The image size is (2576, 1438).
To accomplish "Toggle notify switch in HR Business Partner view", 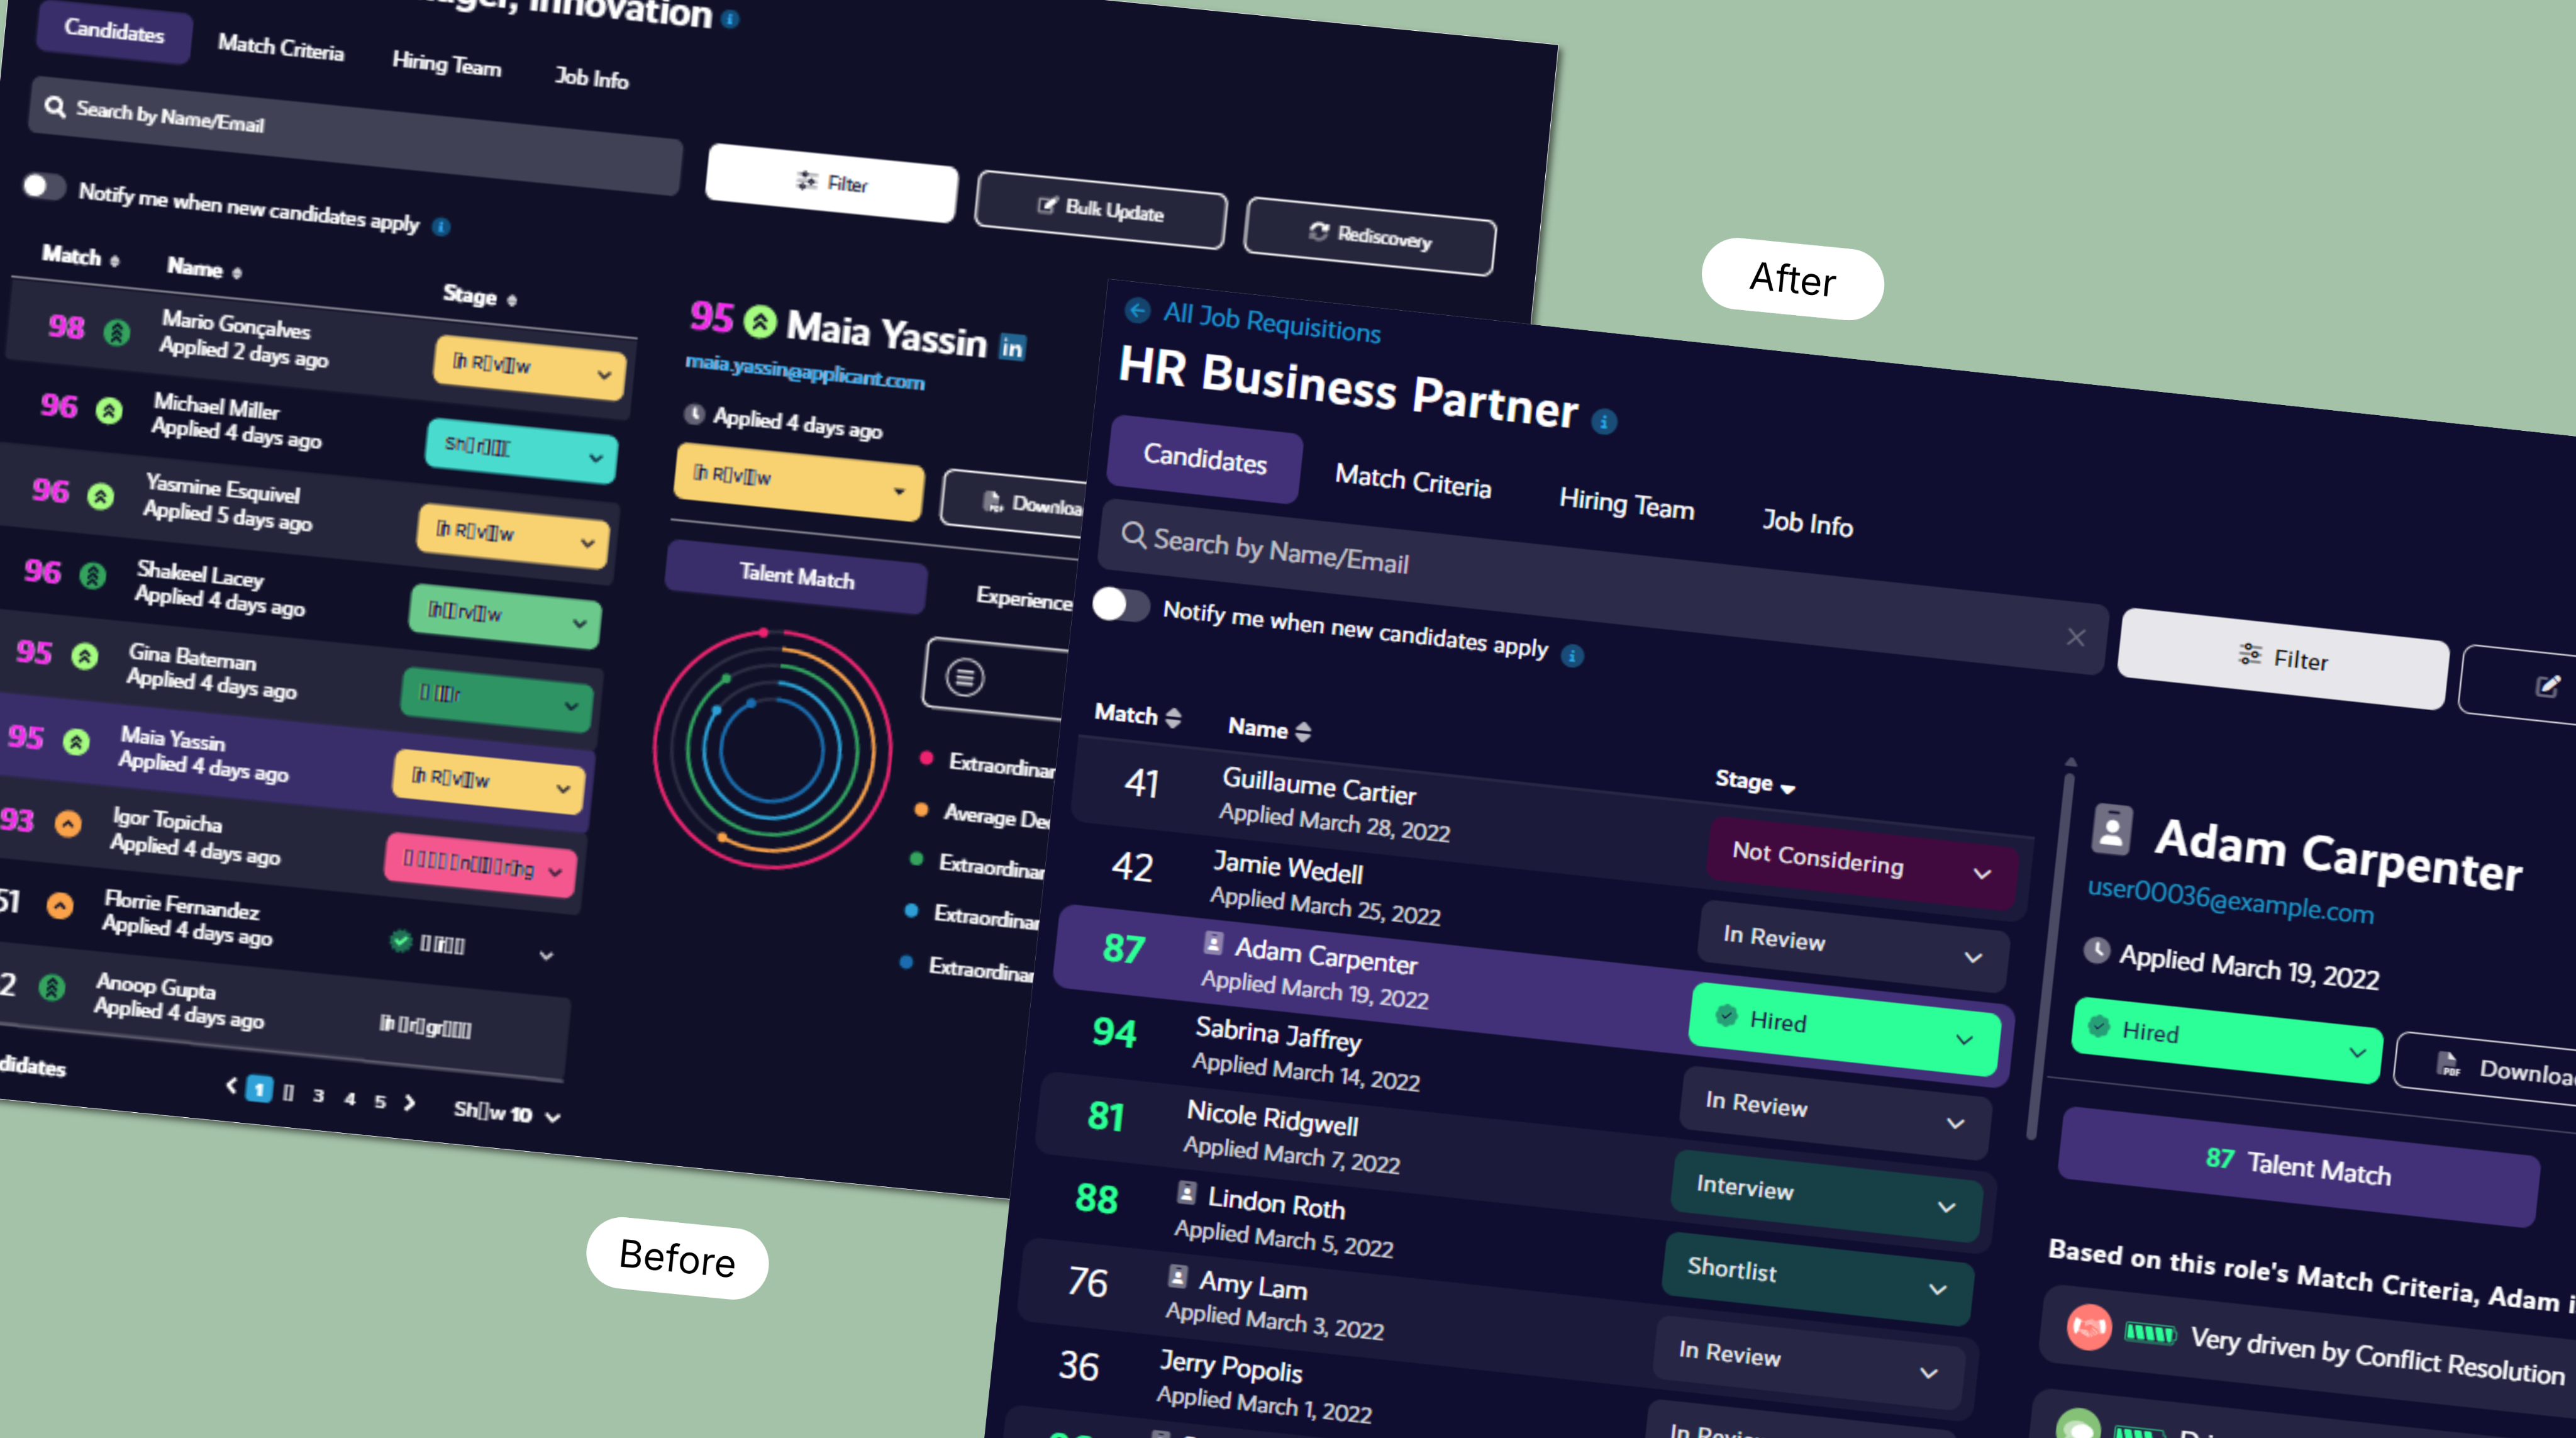I will pos(1121,604).
